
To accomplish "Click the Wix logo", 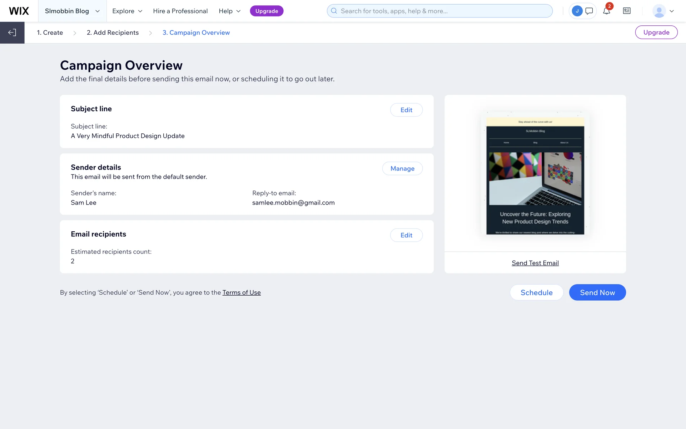I will pos(19,11).
